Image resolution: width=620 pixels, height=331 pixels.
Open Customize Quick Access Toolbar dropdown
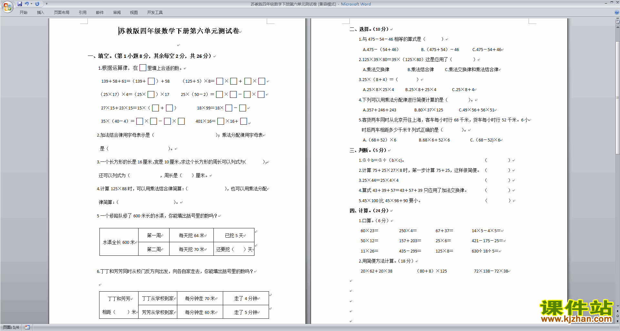pos(46,4)
